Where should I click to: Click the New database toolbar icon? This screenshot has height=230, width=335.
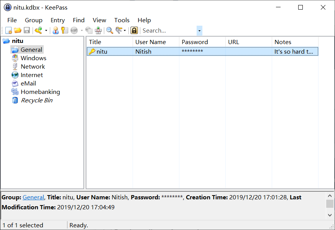click(x=9, y=31)
